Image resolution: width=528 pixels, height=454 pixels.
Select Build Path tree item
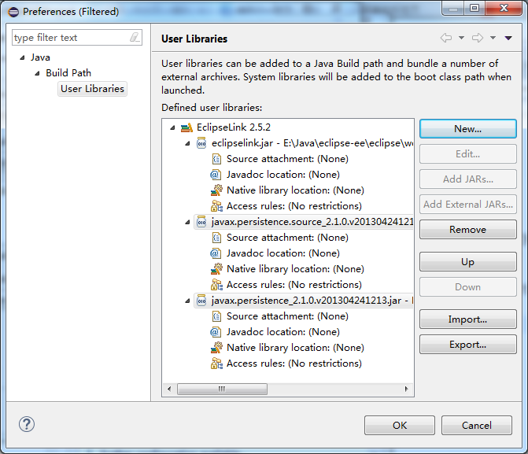click(68, 73)
